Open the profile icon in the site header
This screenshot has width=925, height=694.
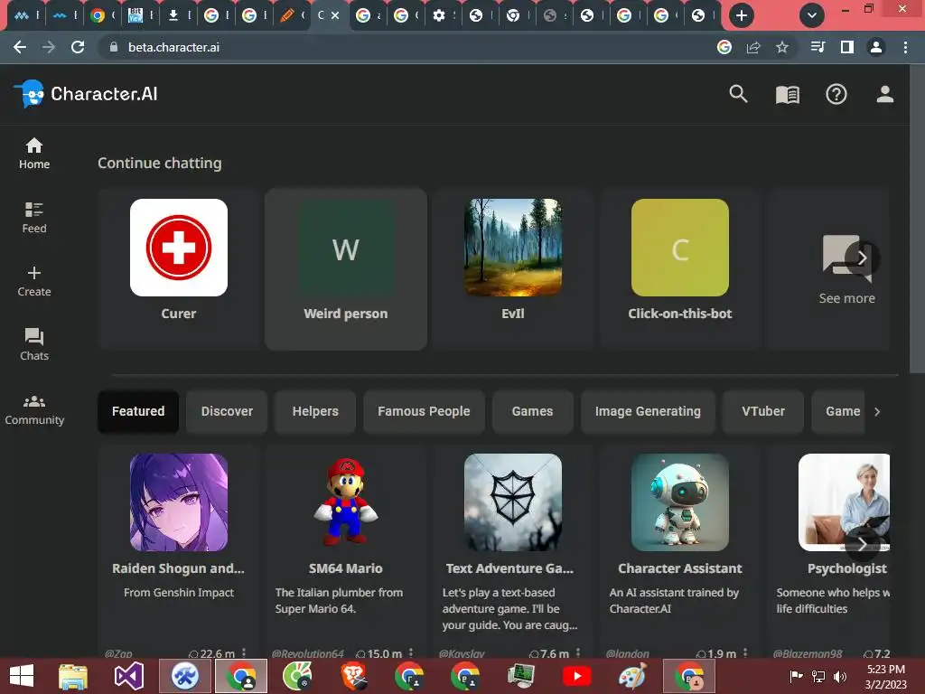coord(884,94)
